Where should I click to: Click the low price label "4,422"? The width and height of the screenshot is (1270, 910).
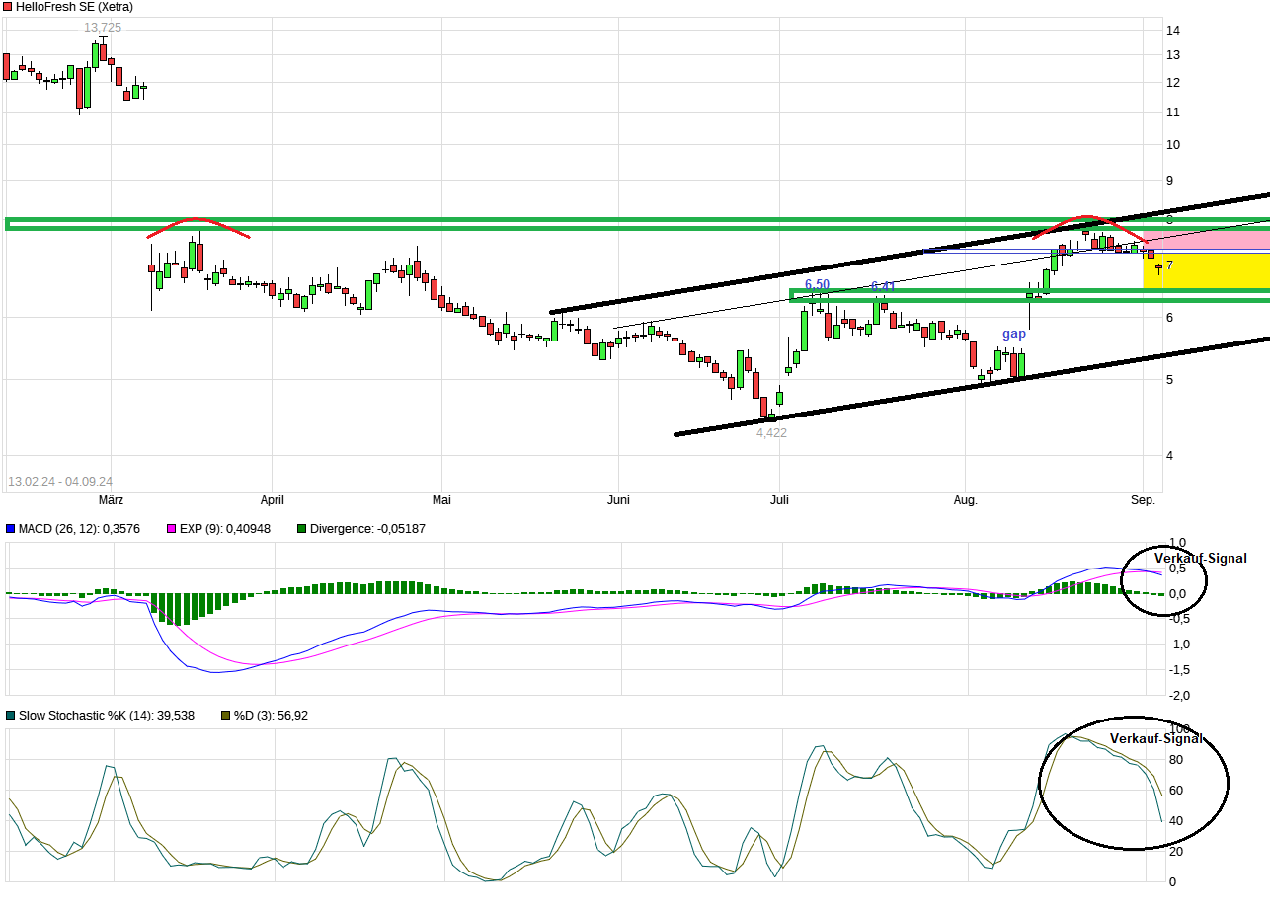click(771, 432)
